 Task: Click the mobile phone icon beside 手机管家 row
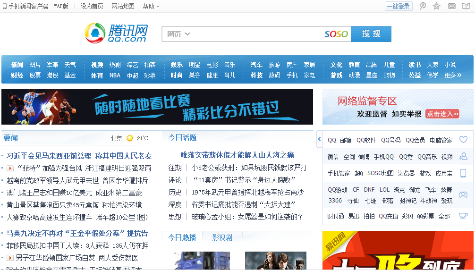click(x=463, y=173)
